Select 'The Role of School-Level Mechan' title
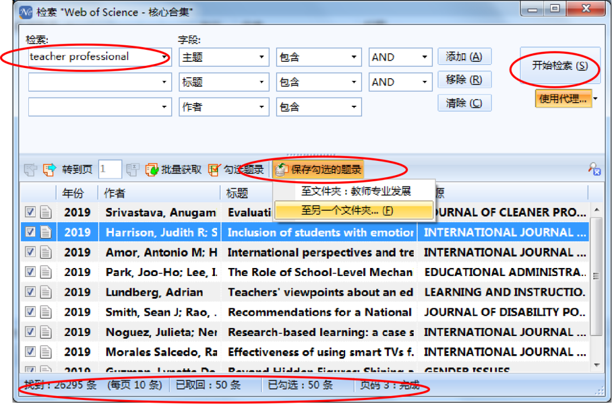 click(320, 272)
